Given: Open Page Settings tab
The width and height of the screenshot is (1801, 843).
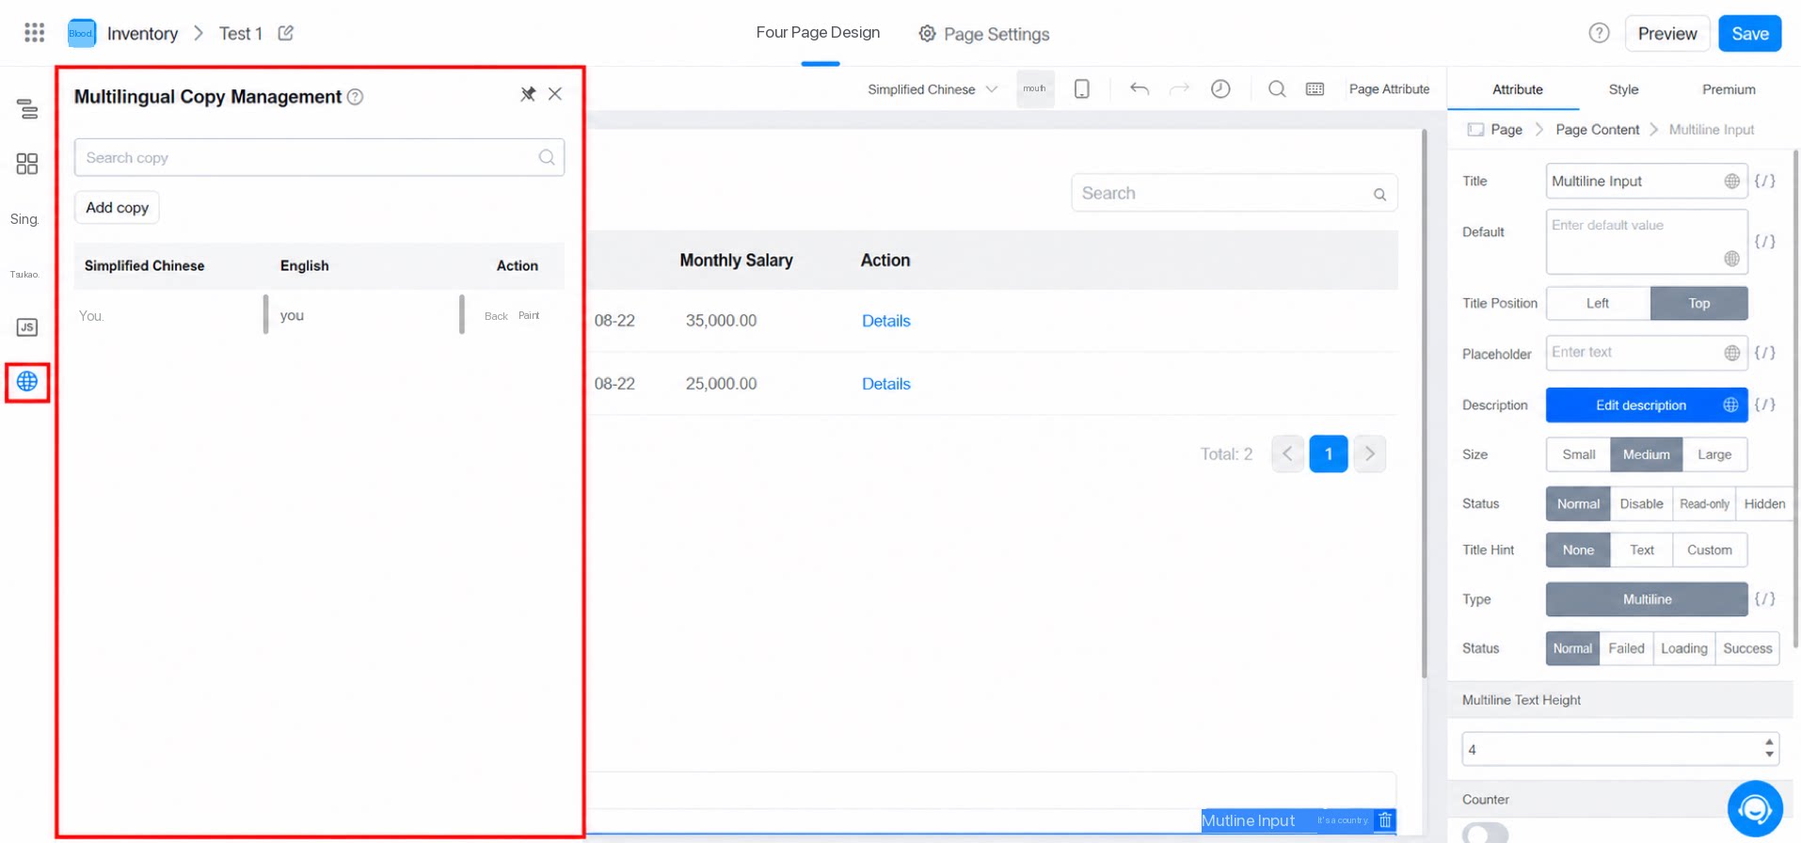Looking at the screenshot, I should pos(984,34).
